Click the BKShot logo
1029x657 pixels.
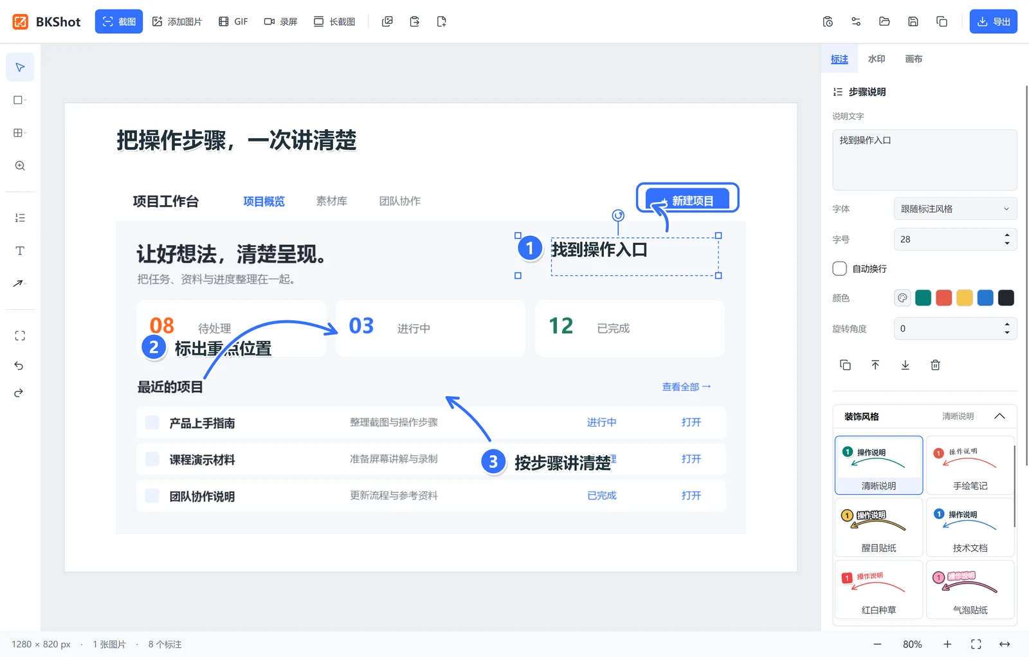click(46, 21)
